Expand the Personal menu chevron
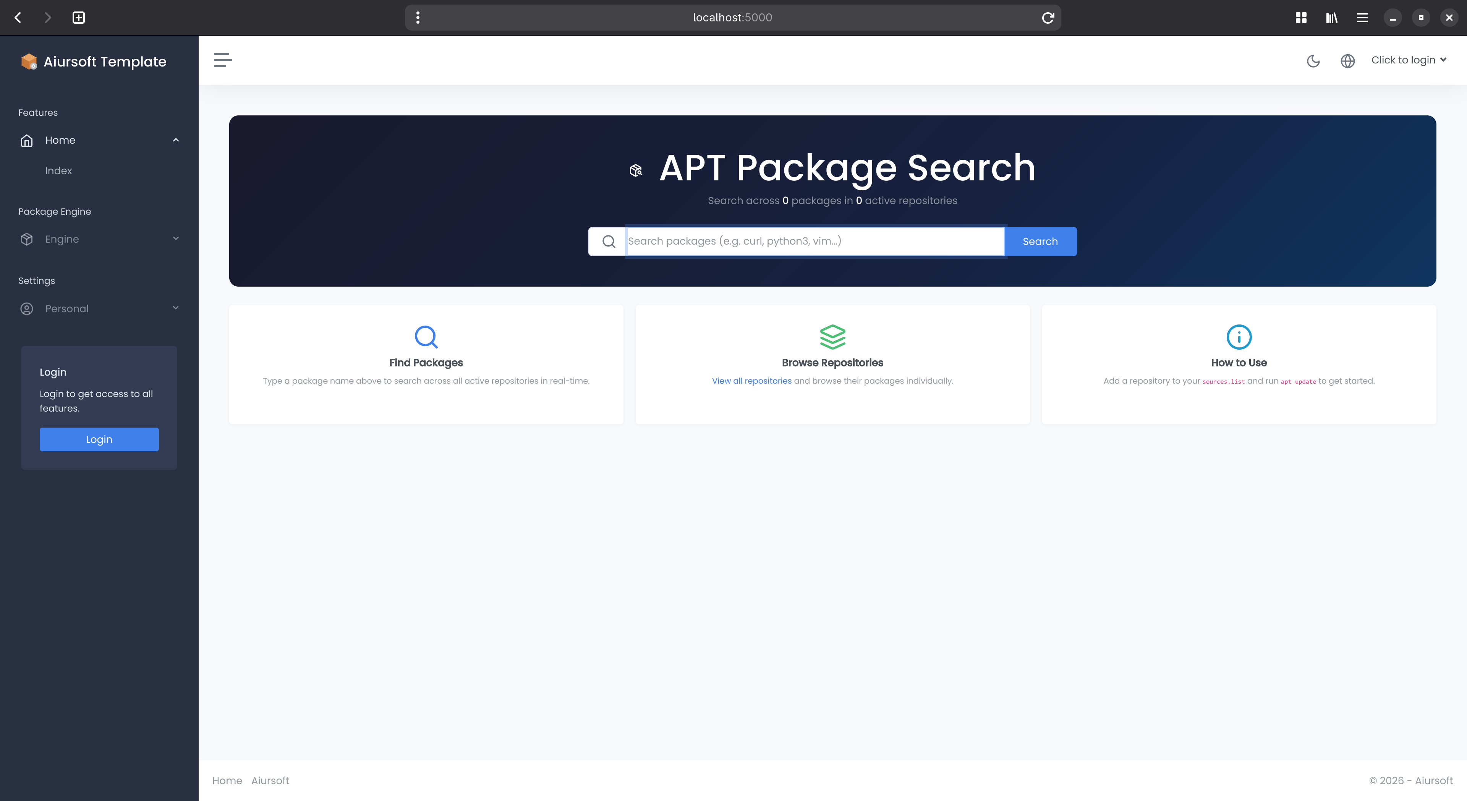The width and height of the screenshot is (1467, 801). point(176,308)
